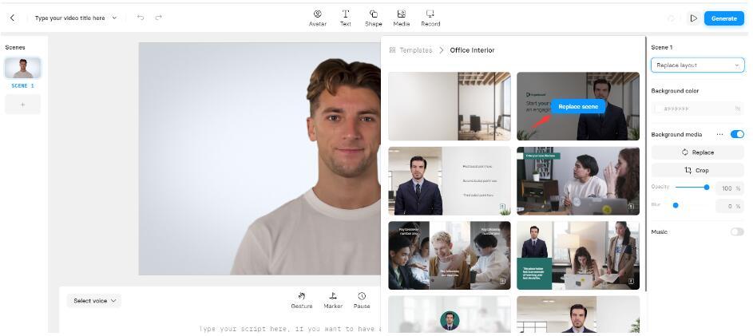Open the video title dropdown
The image size is (753, 336).
[114, 18]
